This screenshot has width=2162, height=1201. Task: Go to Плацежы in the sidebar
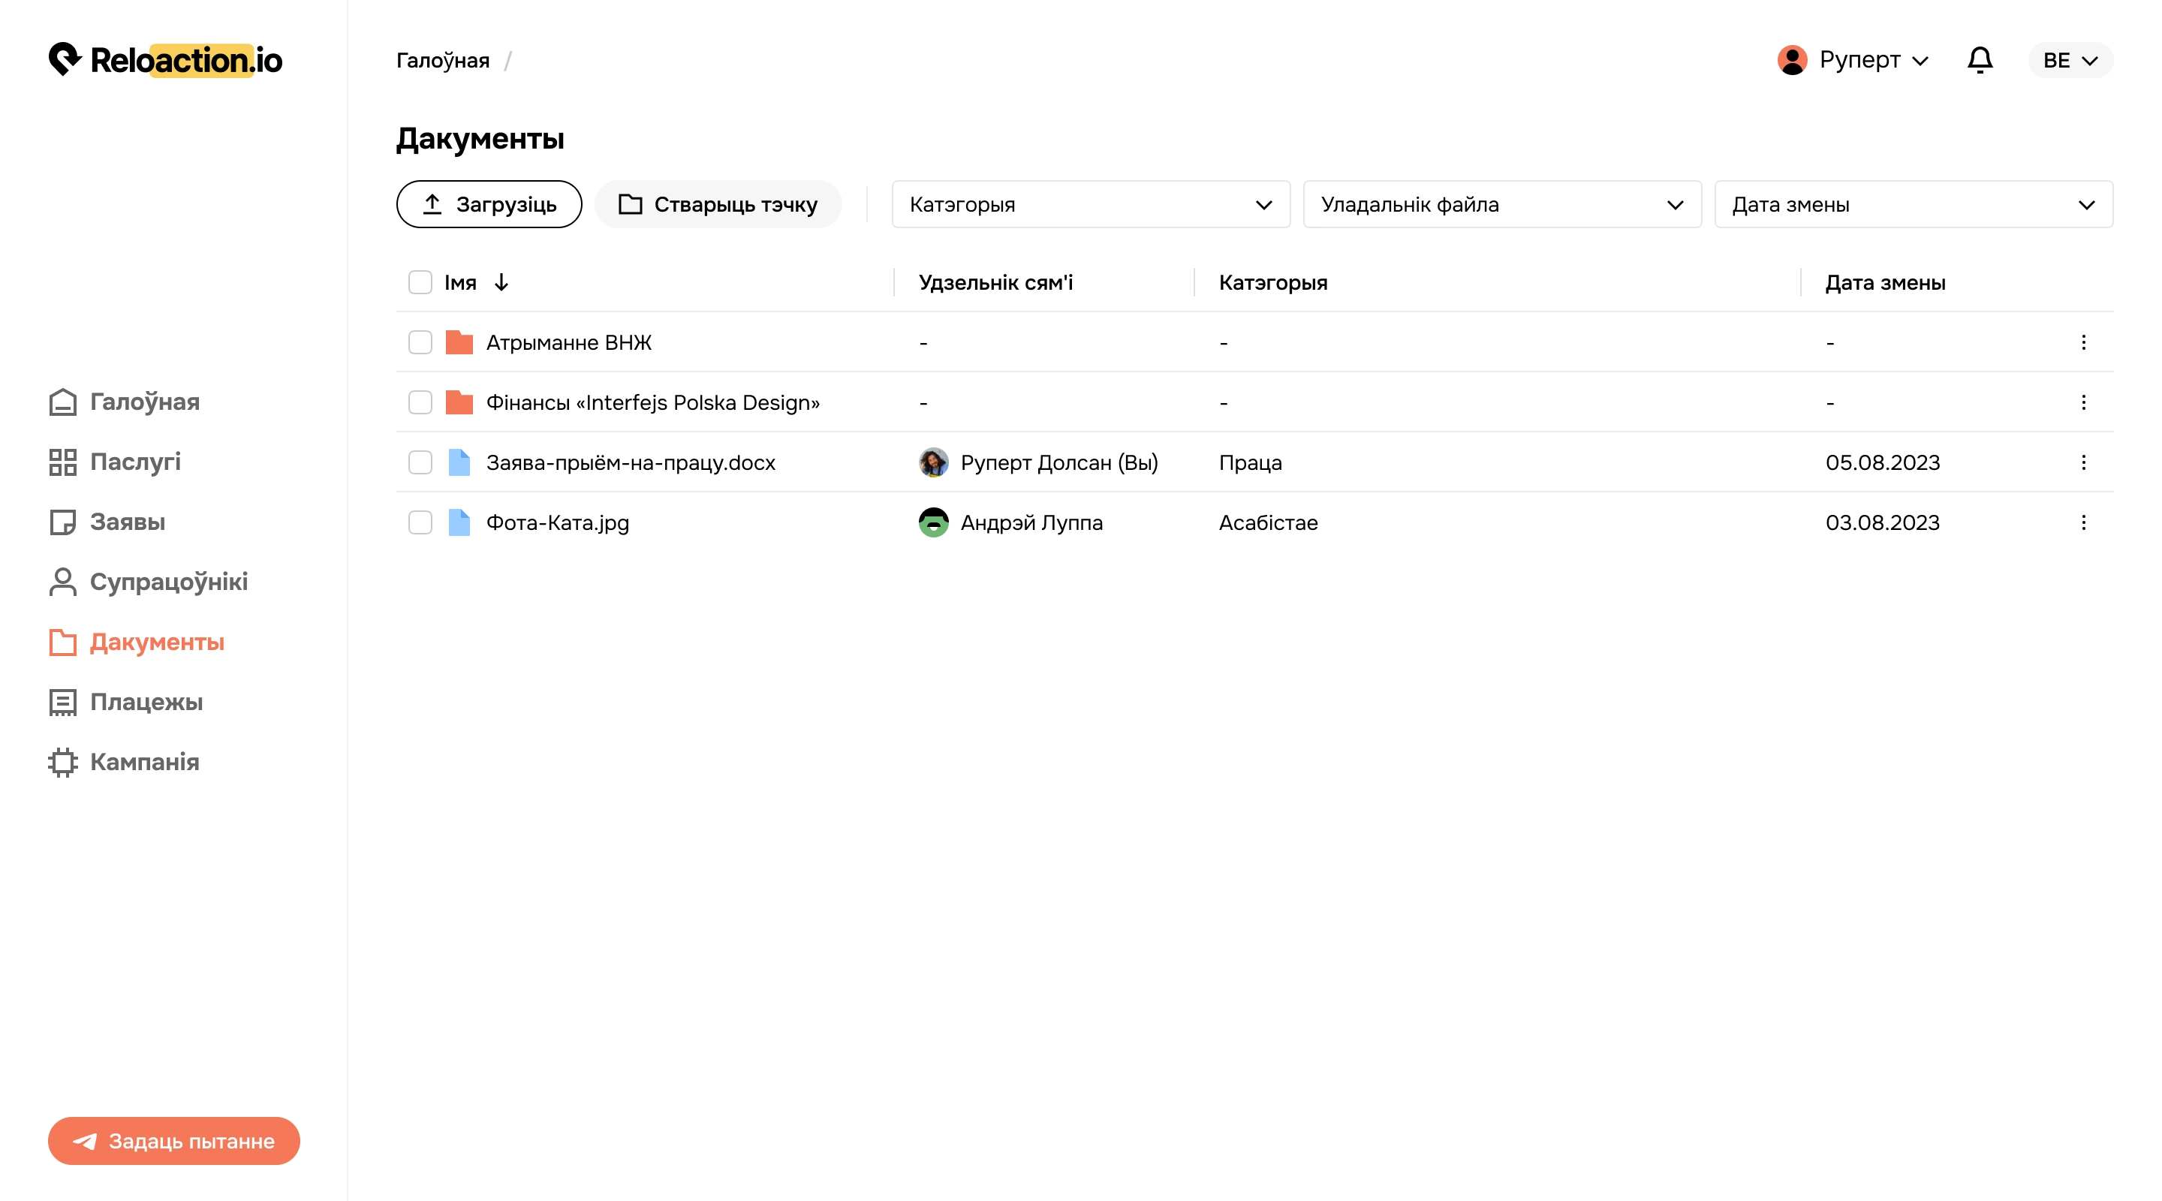click(x=126, y=703)
